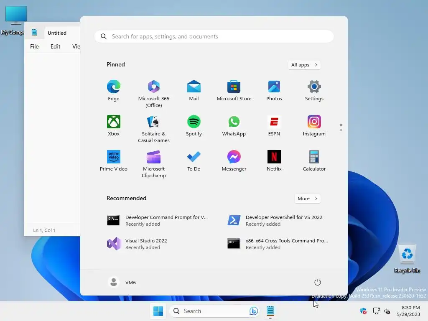The image size is (428, 321).
Task: Go to next pinned apps page dot
Action: pyautogui.click(x=341, y=130)
